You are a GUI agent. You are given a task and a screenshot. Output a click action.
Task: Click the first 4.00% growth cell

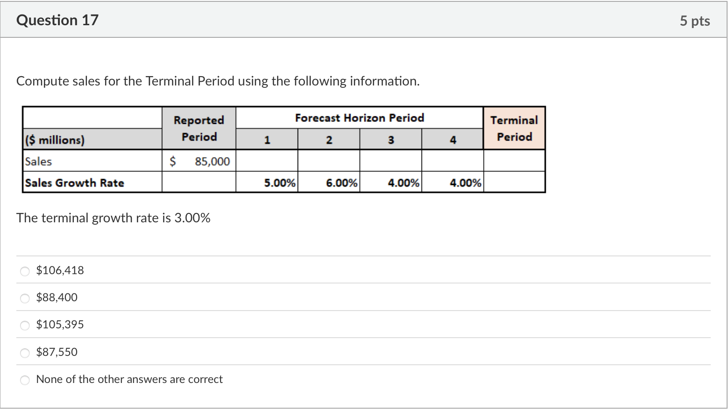tap(403, 183)
